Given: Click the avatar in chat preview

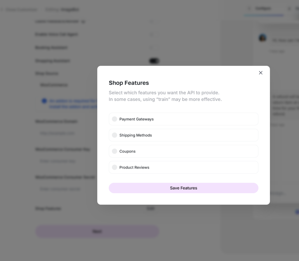Looking at the screenshot, I should 263,38.
